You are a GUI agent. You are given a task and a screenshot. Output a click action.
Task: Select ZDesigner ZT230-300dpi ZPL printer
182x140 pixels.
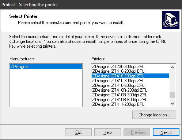pyautogui.click(x=130, y=67)
